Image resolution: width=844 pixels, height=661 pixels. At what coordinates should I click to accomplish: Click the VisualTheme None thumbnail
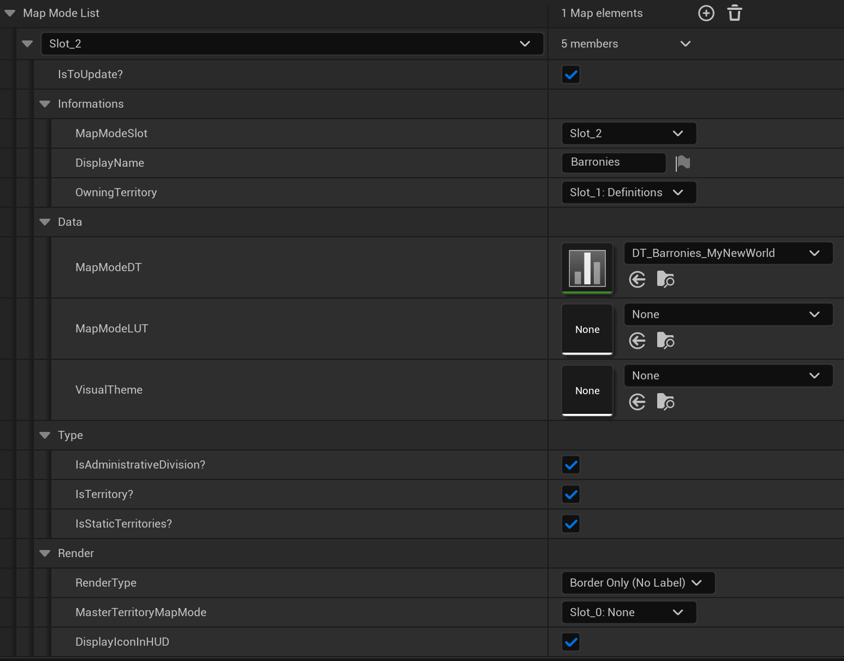587,390
